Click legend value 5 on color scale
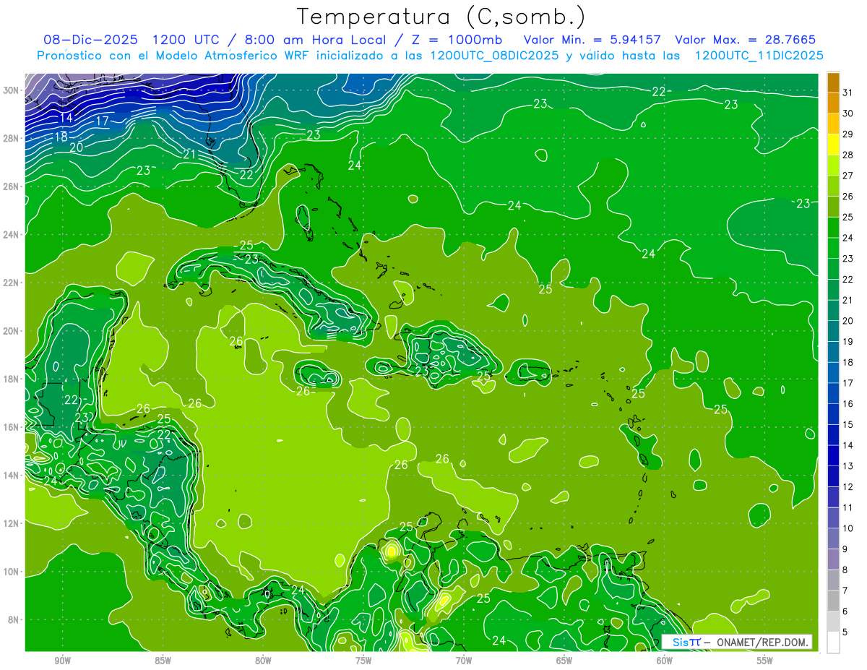 coord(845,633)
